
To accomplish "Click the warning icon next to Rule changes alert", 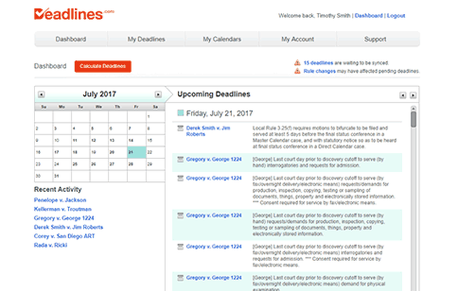I will (297, 71).
